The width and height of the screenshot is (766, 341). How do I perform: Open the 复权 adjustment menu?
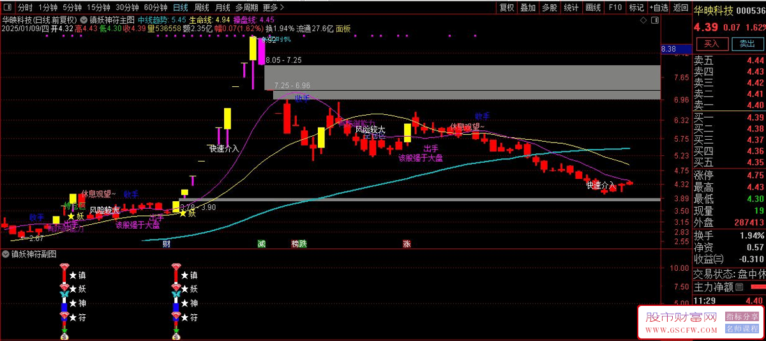tap(507, 8)
